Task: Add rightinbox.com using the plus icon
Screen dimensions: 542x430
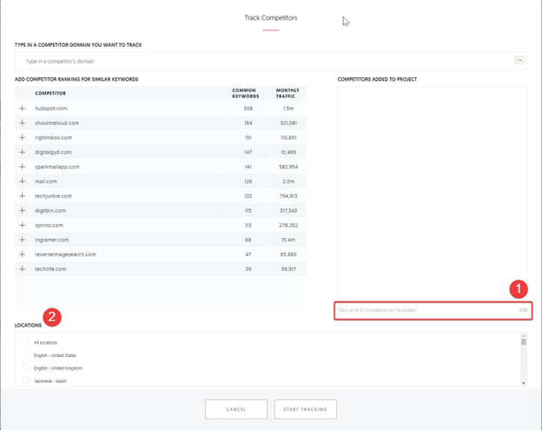Action: coord(23,137)
